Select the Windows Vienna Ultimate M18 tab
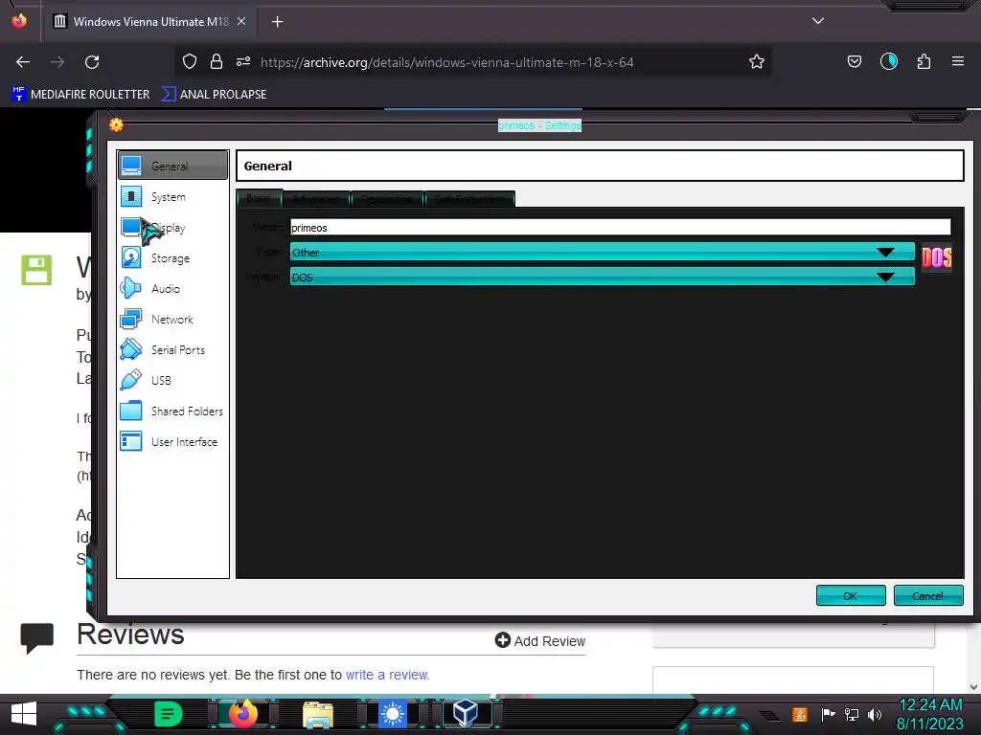 pyautogui.click(x=150, y=21)
